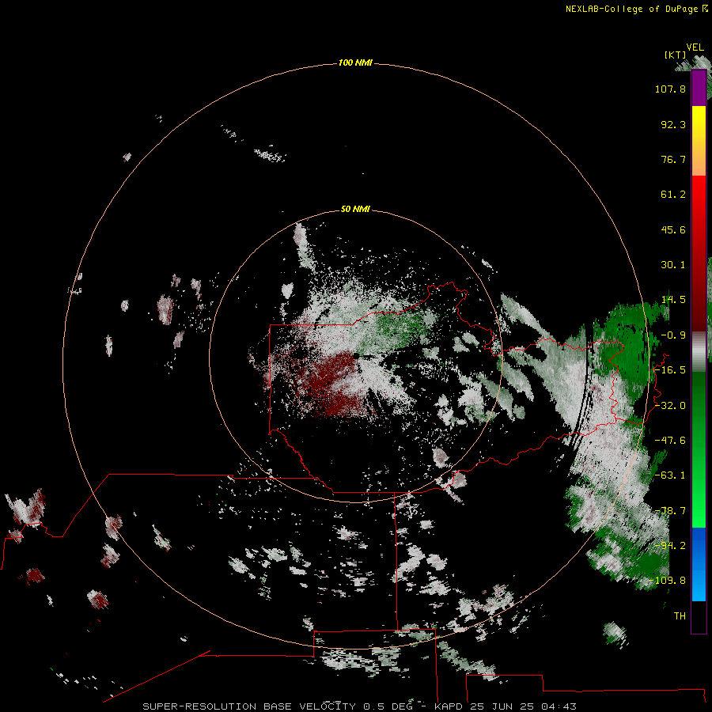The image size is (712, 712).
Task: Click the purple segment of color bar
Action: point(699,89)
